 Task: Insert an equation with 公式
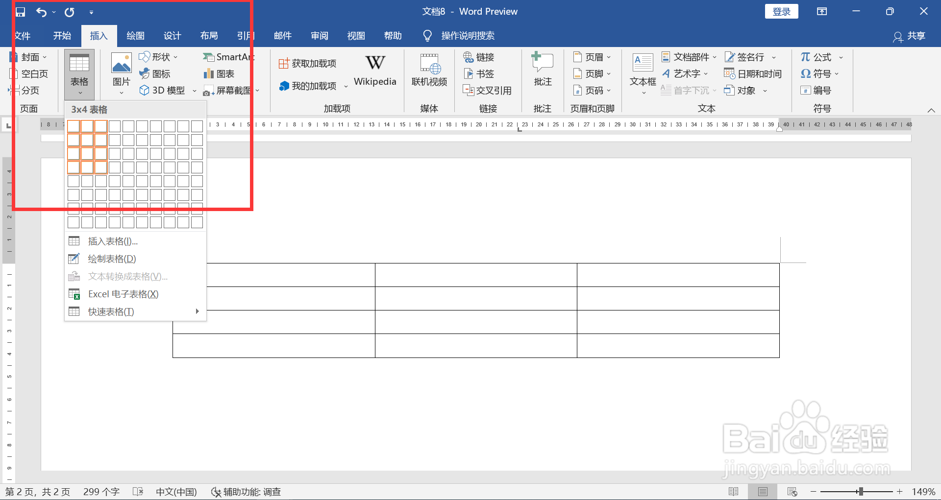point(816,57)
